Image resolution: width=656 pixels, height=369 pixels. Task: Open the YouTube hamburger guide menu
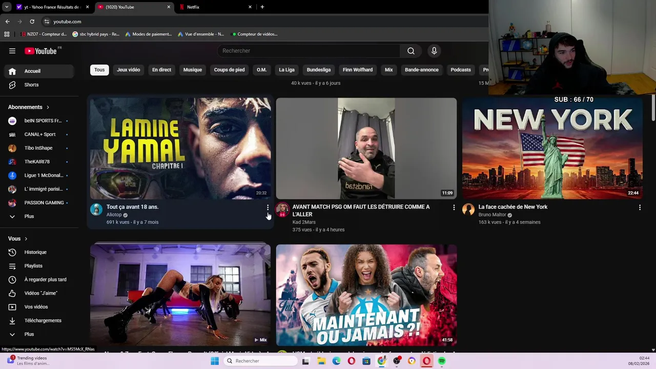coord(12,51)
